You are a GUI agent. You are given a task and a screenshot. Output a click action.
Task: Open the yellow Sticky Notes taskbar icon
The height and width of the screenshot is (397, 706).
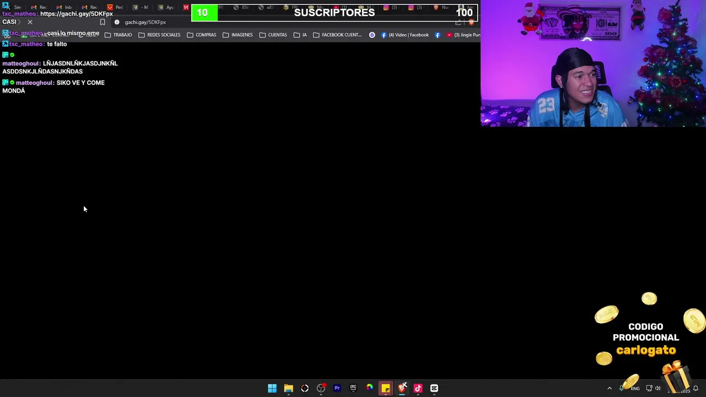coord(386,388)
